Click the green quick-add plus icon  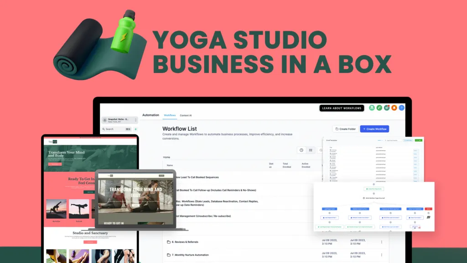tap(135, 129)
